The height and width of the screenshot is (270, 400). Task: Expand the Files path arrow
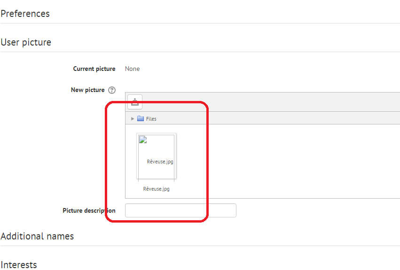[x=133, y=119]
